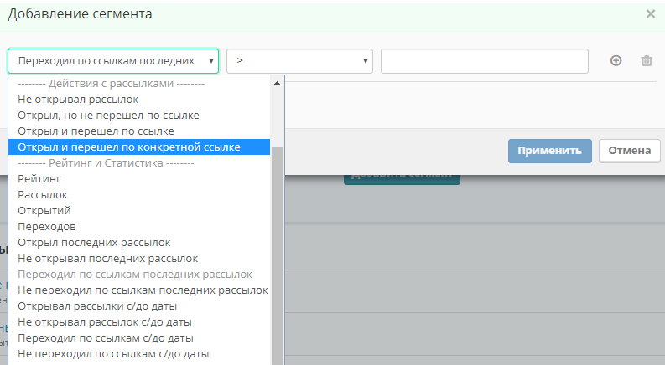Click the dropdown list scrollbar thumb
Image resolution: width=665 pixels, height=365 pixels.
coord(277,256)
